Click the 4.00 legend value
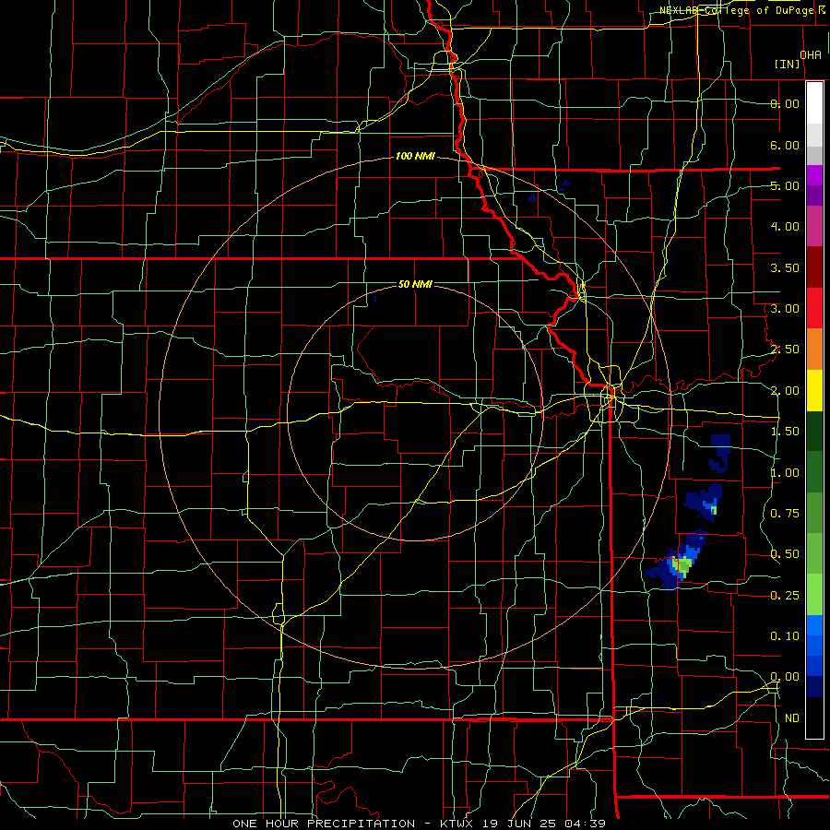 [785, 227]
